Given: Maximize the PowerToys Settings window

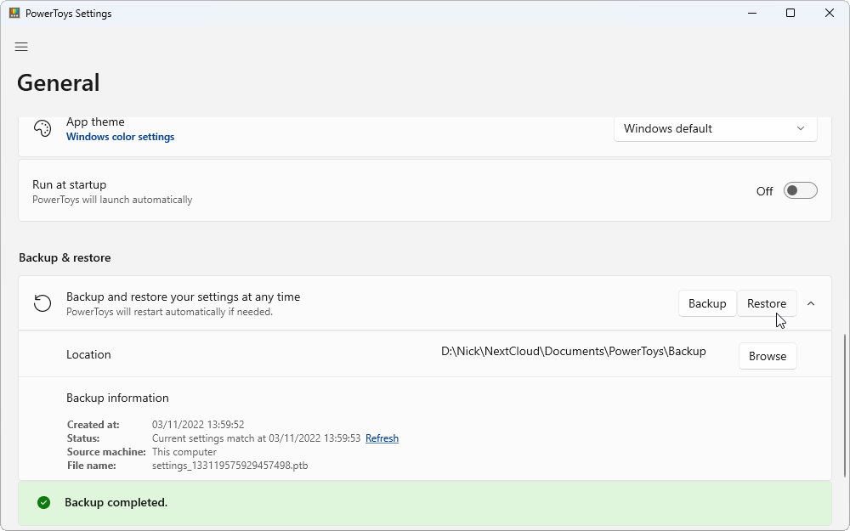Looking at the screenshot, I should pos(790,14).
